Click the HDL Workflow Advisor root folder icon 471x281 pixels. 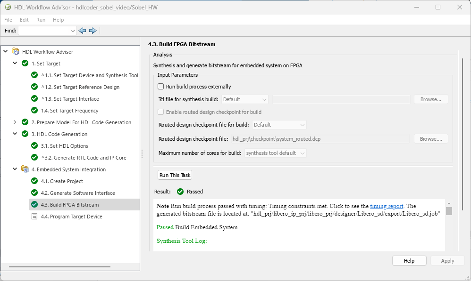[16, 52]
